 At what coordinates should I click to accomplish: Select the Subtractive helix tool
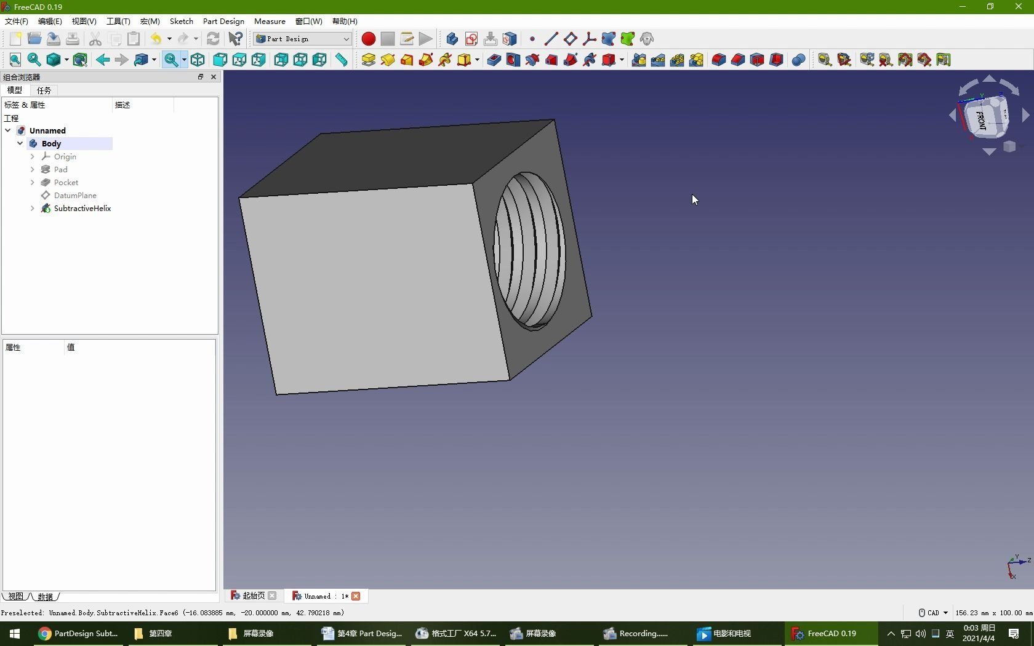(x=588, y=60)
